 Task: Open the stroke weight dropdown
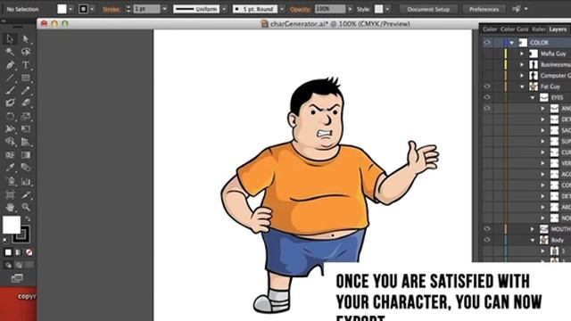click(164, 9)
